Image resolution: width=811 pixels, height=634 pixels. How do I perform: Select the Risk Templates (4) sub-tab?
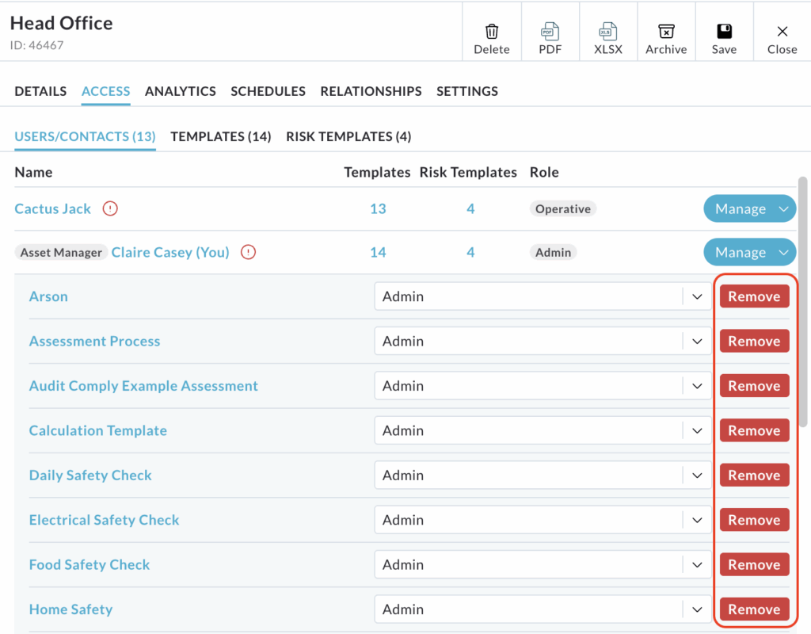348,136
